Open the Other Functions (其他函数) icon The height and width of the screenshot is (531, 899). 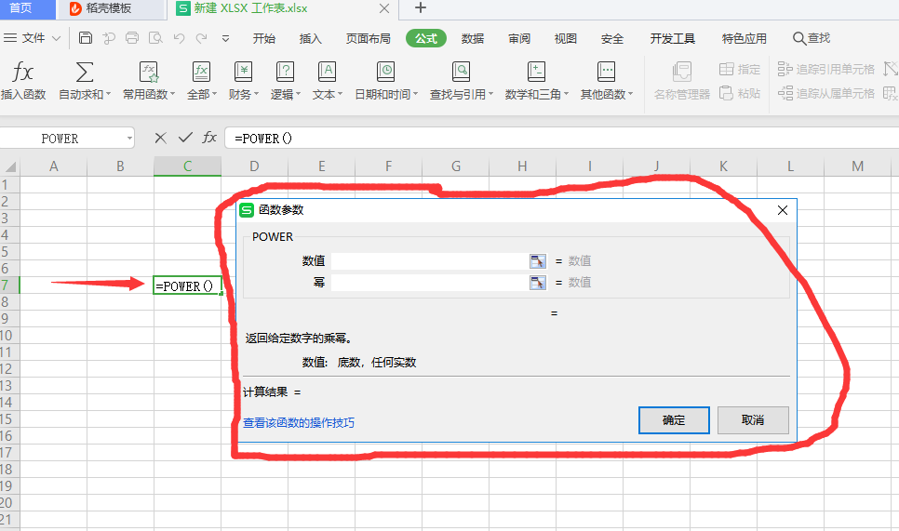tap(606, 73)
